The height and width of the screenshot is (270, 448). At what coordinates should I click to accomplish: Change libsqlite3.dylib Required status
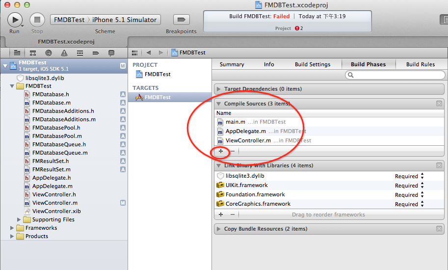pyautogui.click(x=409, y=176)
